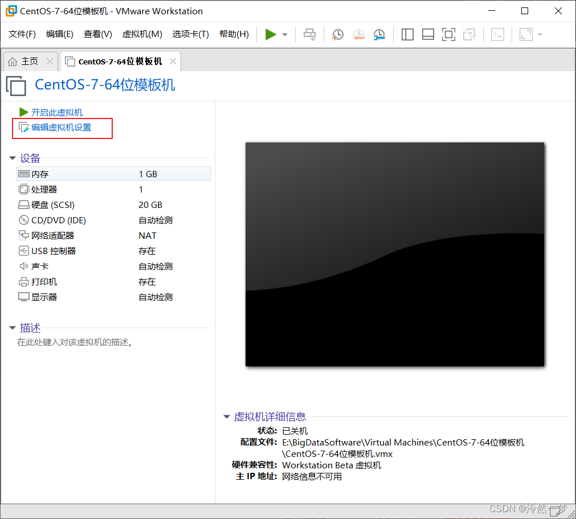576x519 pixels.
Task: Click the Unity mode toolbar icon
Action: pos(469,35)
